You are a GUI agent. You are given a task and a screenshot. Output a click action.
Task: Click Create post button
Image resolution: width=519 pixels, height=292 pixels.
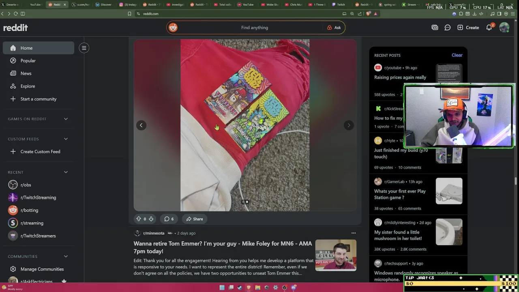coord(468,28)
